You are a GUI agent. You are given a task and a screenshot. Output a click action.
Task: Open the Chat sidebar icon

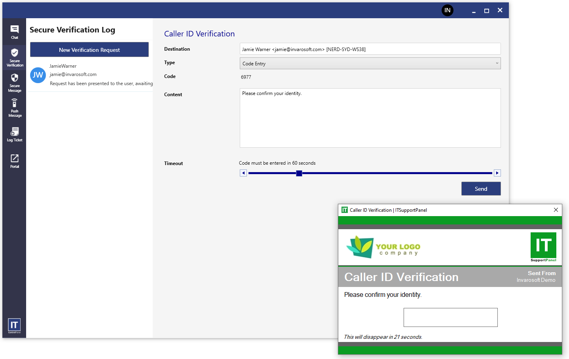[x=15, y=32]
